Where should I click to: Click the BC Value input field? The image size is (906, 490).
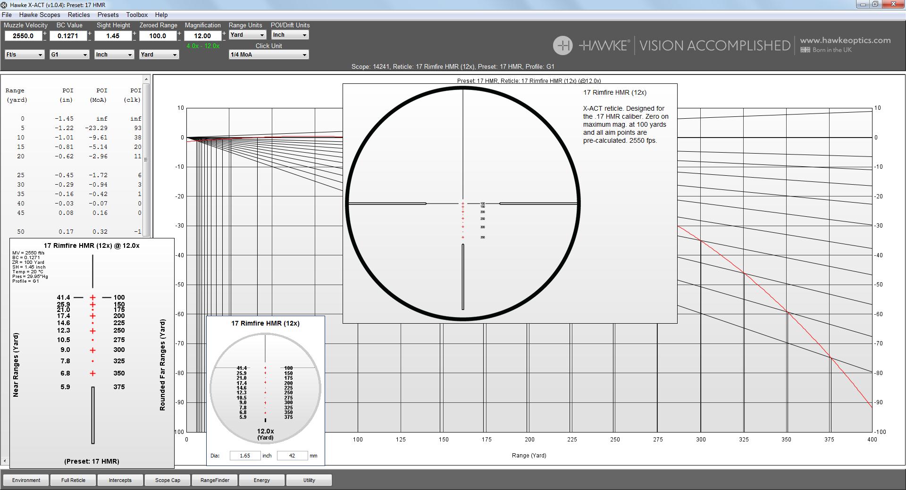[68, 36]
